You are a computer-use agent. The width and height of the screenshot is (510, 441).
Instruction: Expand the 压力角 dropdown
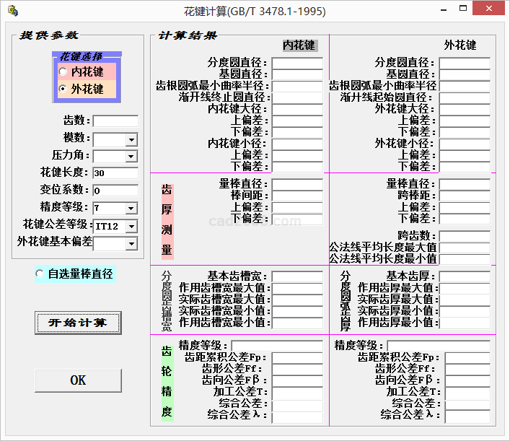(x=131, y=157)
